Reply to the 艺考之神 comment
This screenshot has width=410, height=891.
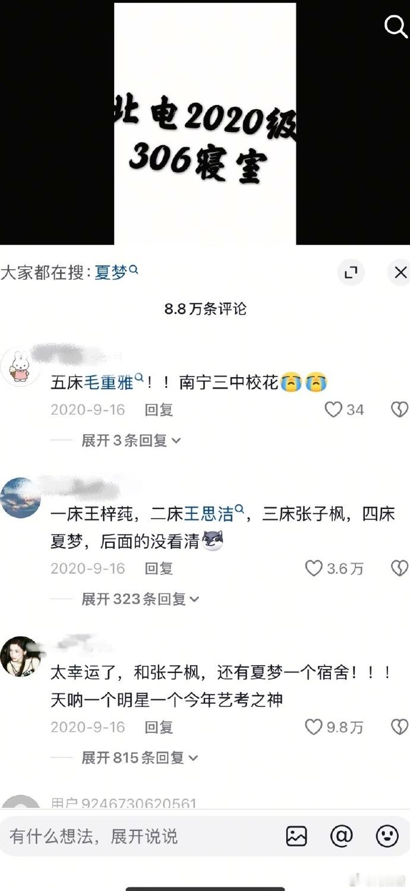[159, 727]
